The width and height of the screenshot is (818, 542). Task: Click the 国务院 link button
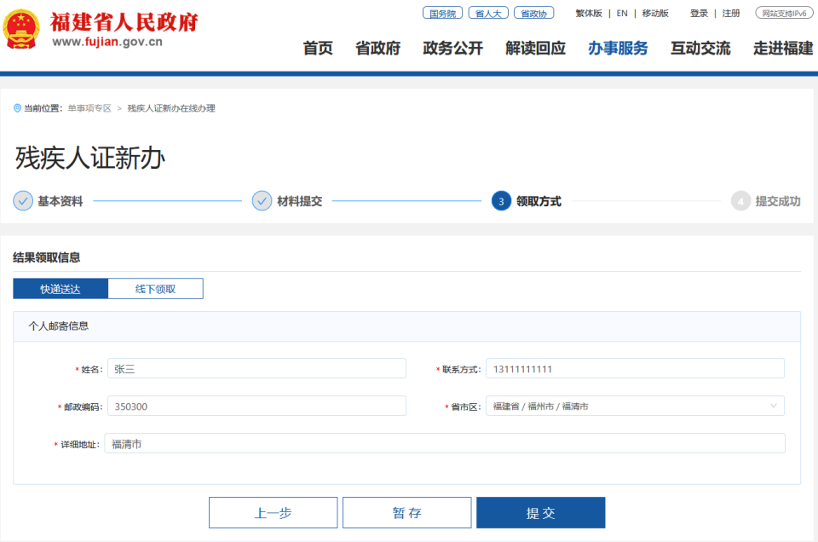click(x=442, y=13)
